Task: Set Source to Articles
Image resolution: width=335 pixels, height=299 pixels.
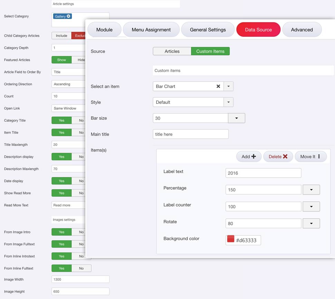Action: 172,51
